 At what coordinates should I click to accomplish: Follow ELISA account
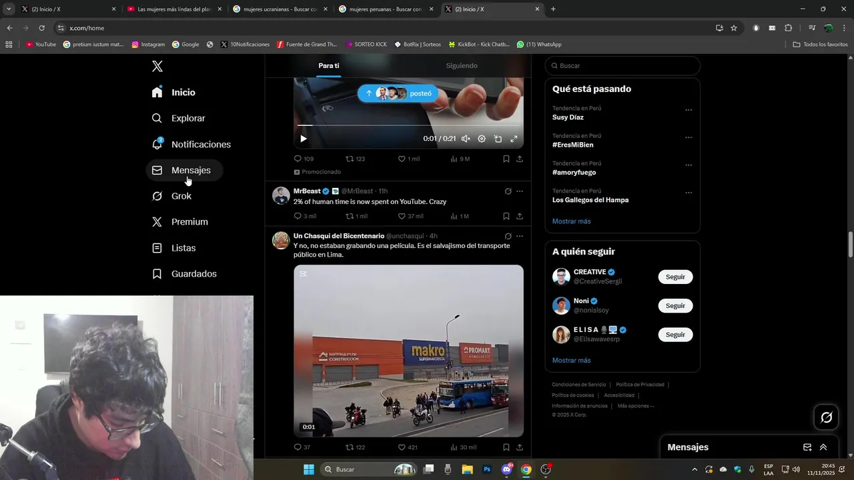[675, 335]
